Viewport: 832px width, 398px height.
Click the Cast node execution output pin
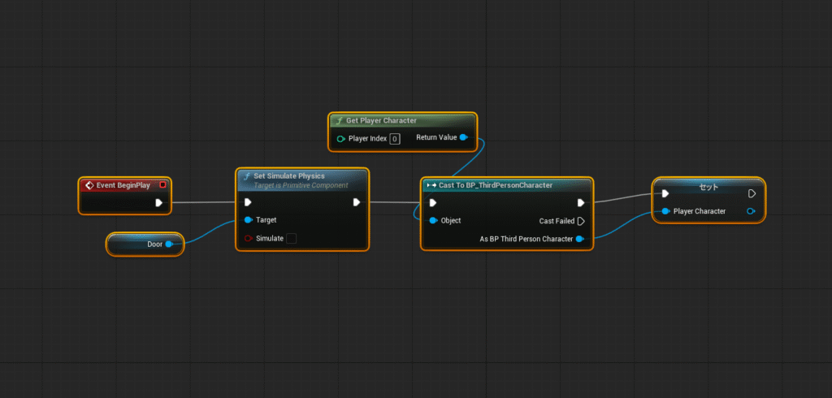point(581,203)
